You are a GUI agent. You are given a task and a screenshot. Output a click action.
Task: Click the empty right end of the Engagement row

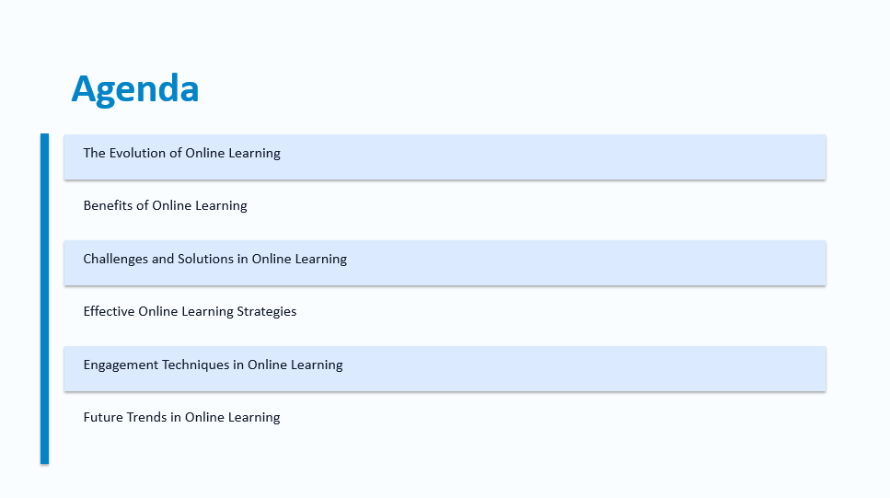coord(736,368)
